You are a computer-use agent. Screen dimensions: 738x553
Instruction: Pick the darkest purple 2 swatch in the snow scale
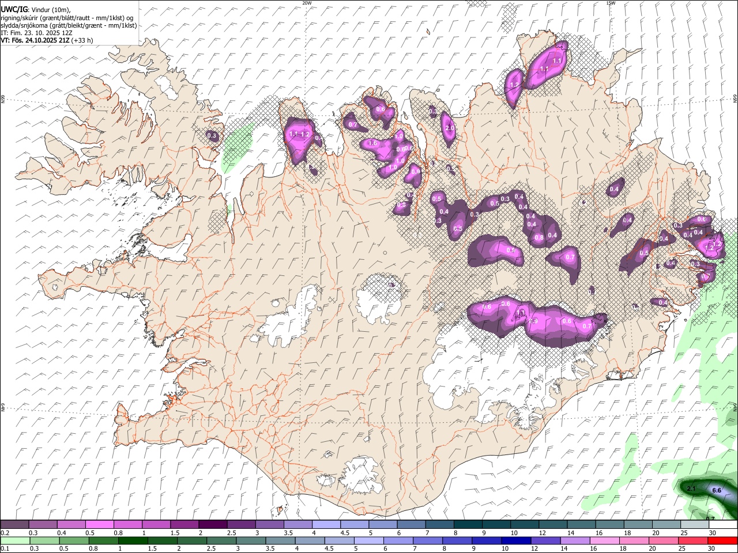(x=212, y=524)
